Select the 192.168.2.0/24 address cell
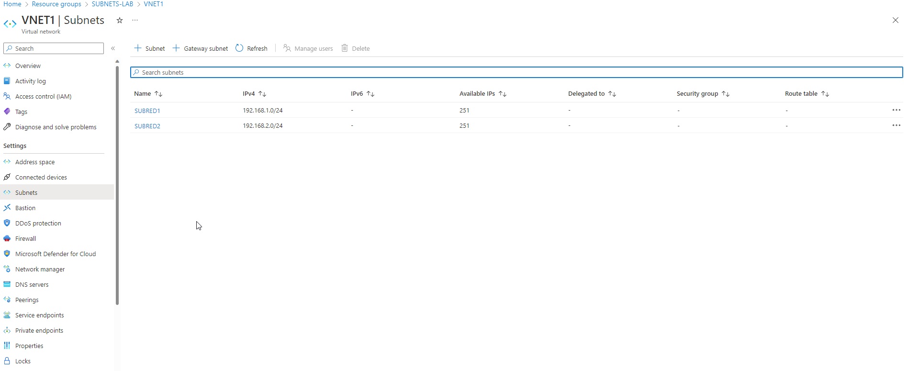 point(263,125)
